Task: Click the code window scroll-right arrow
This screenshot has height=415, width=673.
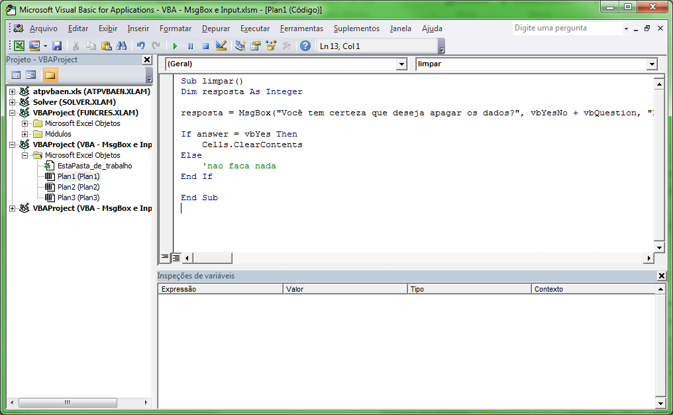Action: [648, 258]
